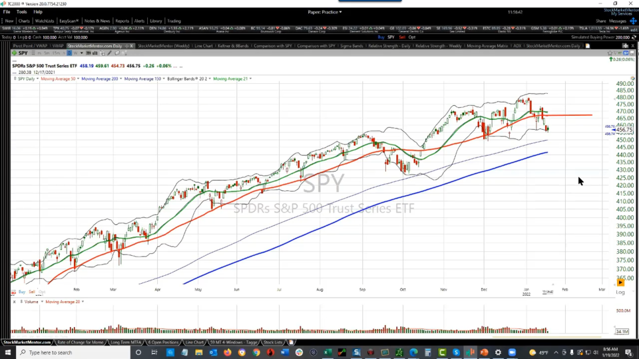639x359 pixels.
Task: Click Buy button at chart bottom left
Action: coord(21,292)
